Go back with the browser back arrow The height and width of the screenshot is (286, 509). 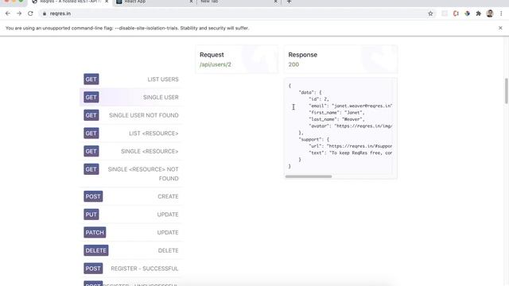pos(8,14)
